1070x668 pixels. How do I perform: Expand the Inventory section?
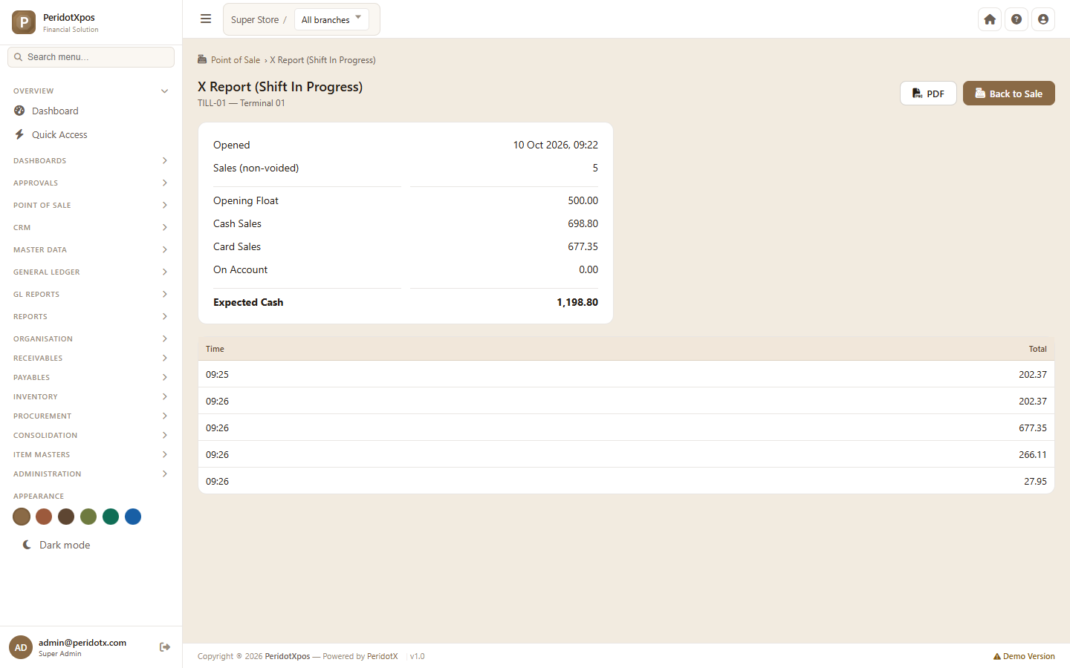[91, 396]
